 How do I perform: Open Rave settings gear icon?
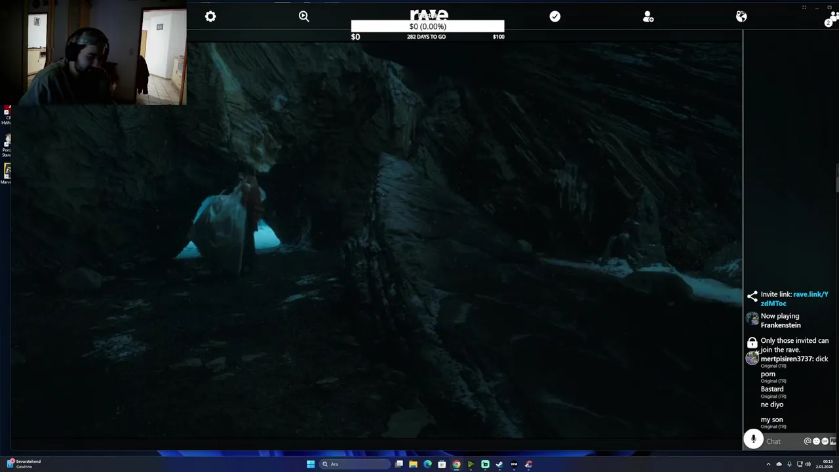[x=210, y=16]
